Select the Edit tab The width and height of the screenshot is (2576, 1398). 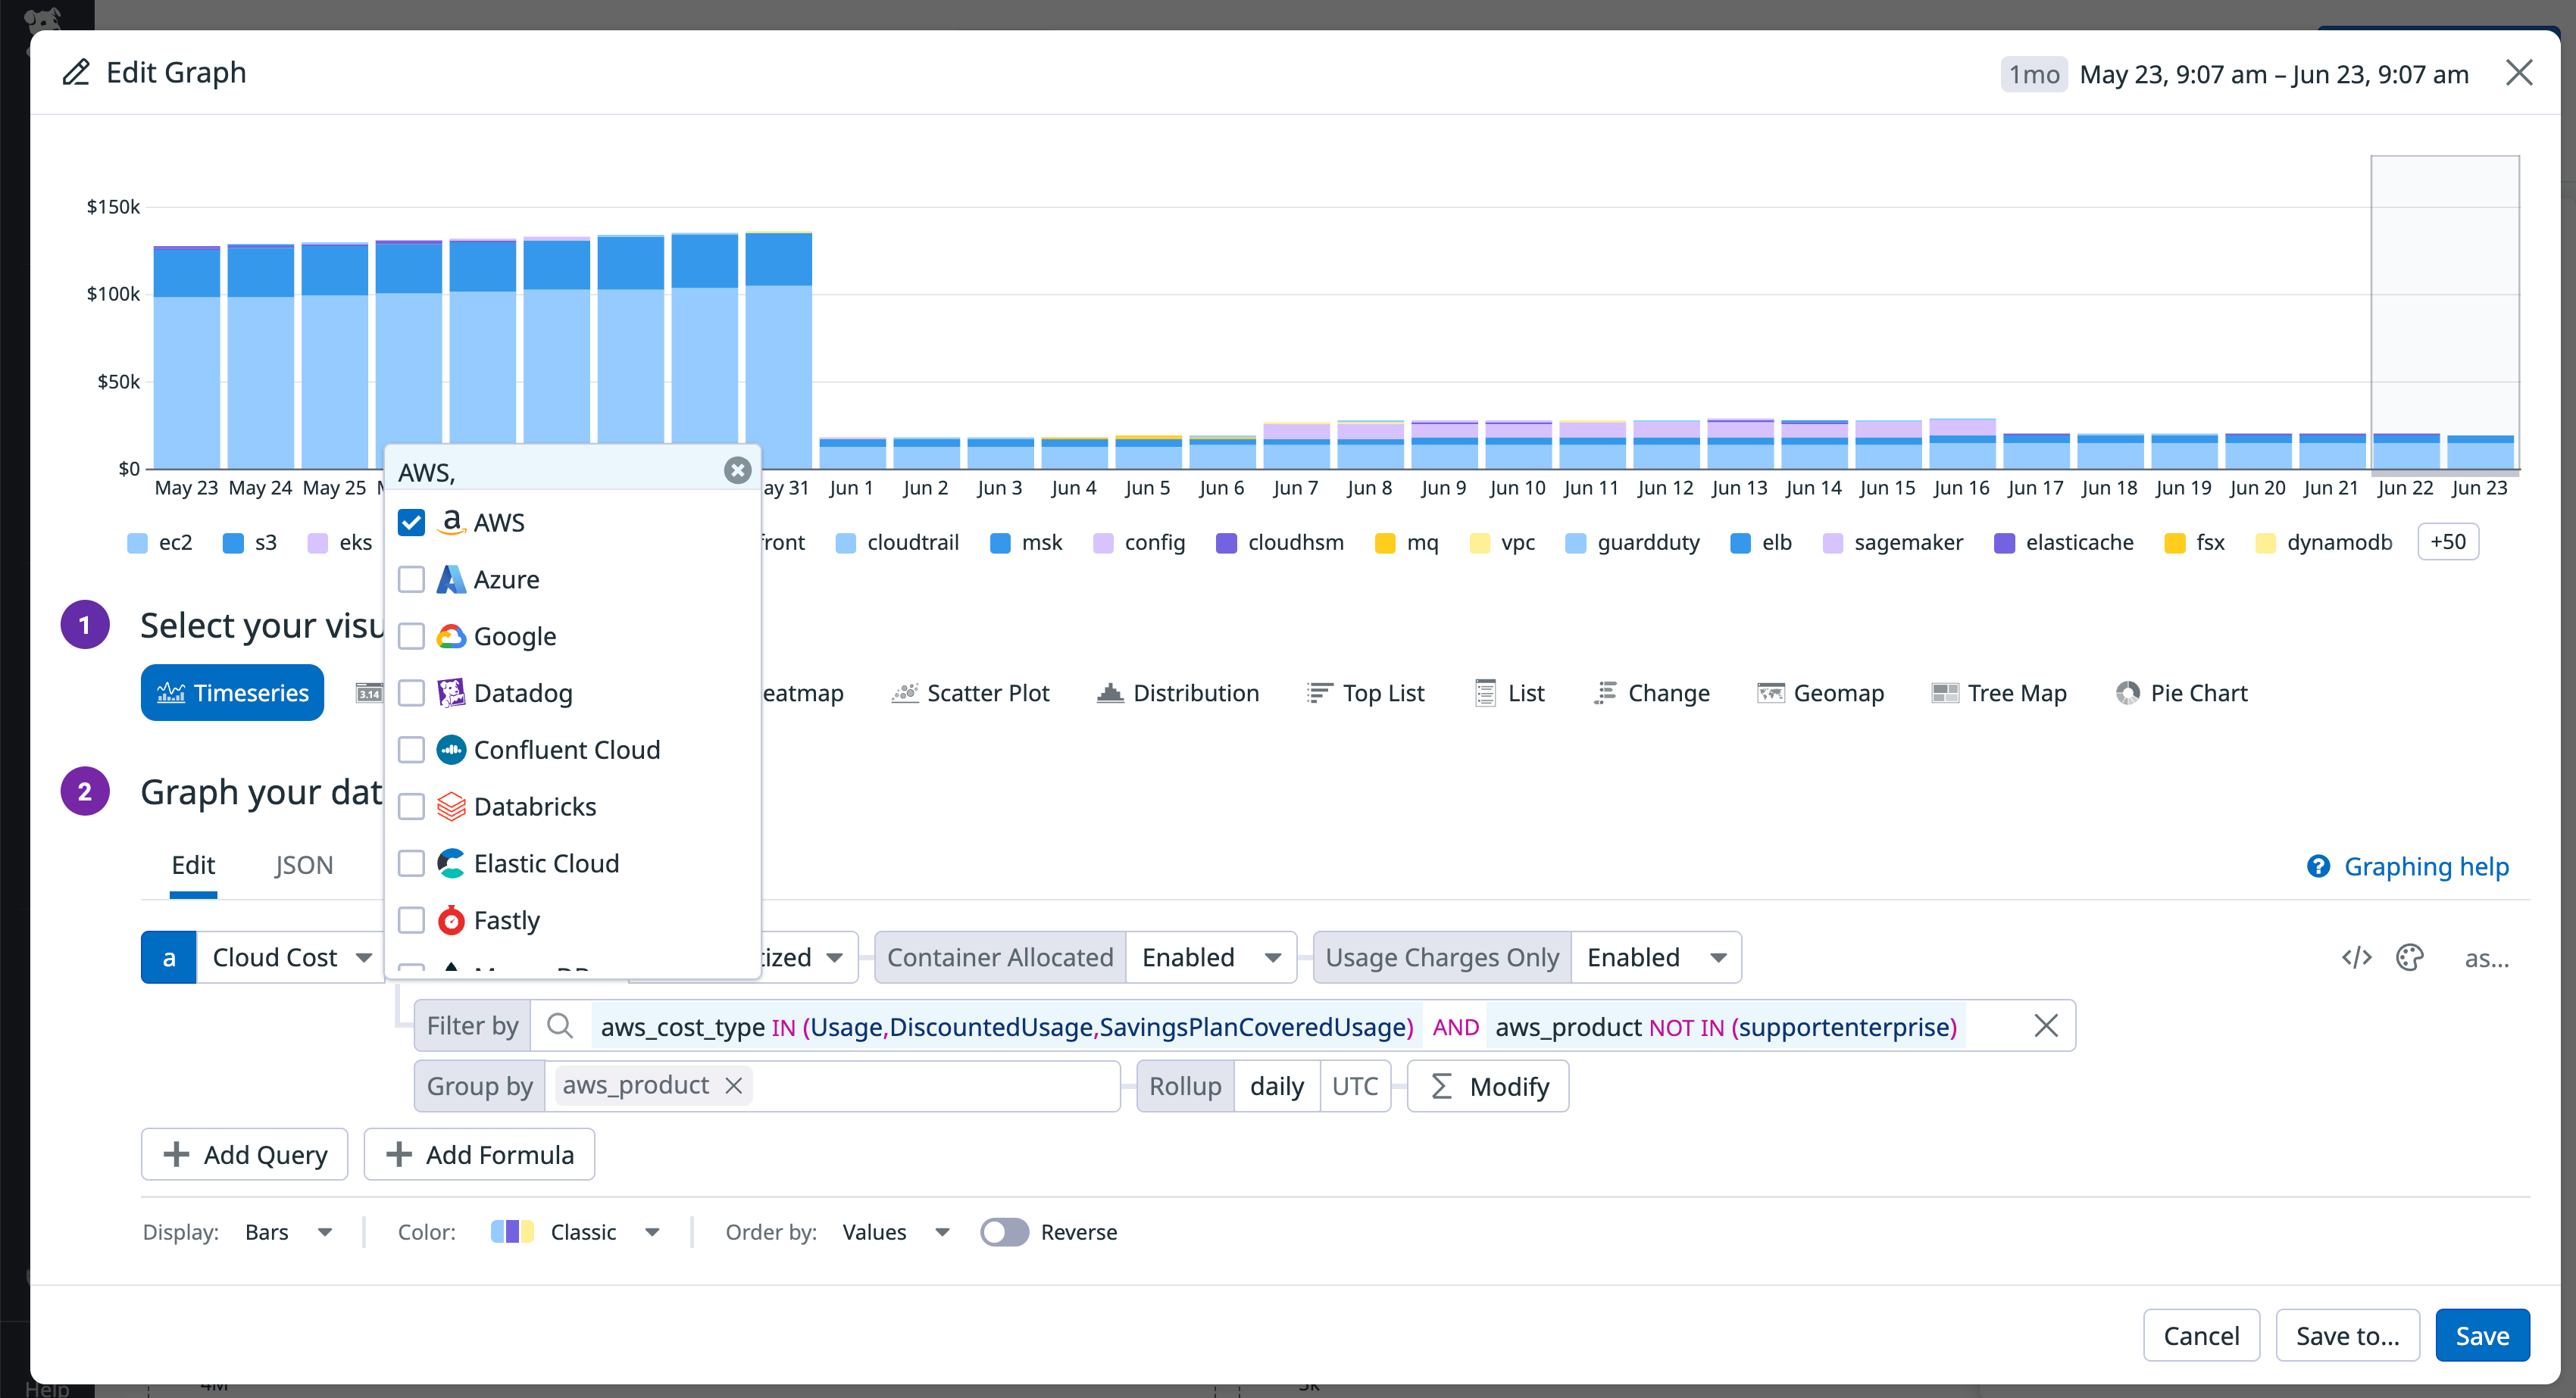tap(193, 866)
